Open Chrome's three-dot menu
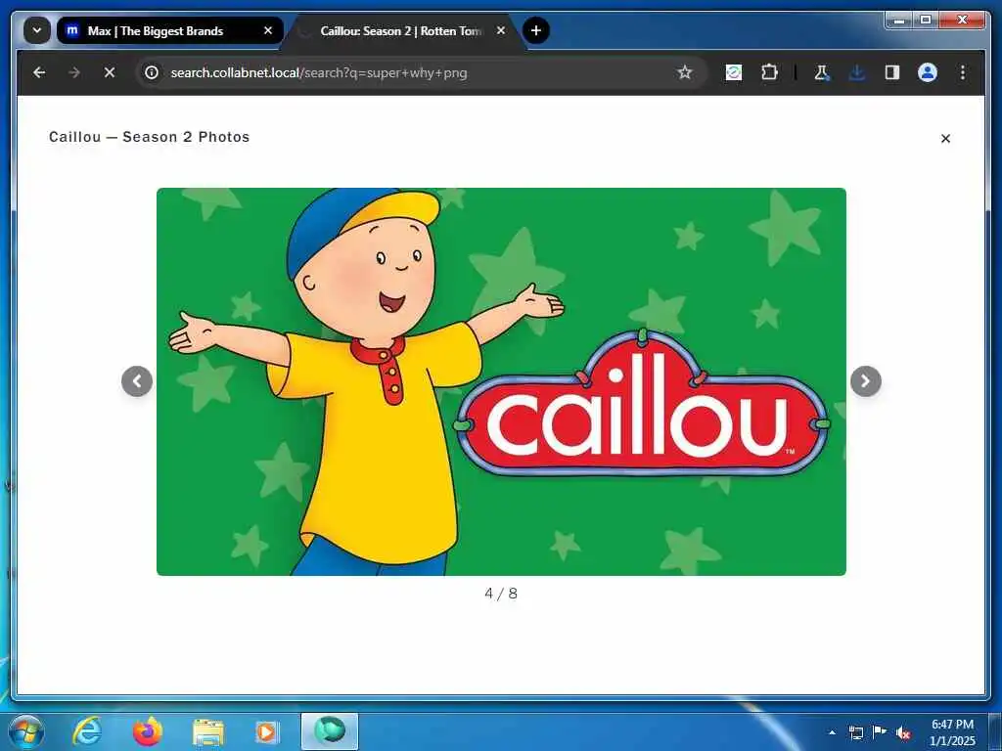The width and height of the screenshot is (1002, 751). 963,72
